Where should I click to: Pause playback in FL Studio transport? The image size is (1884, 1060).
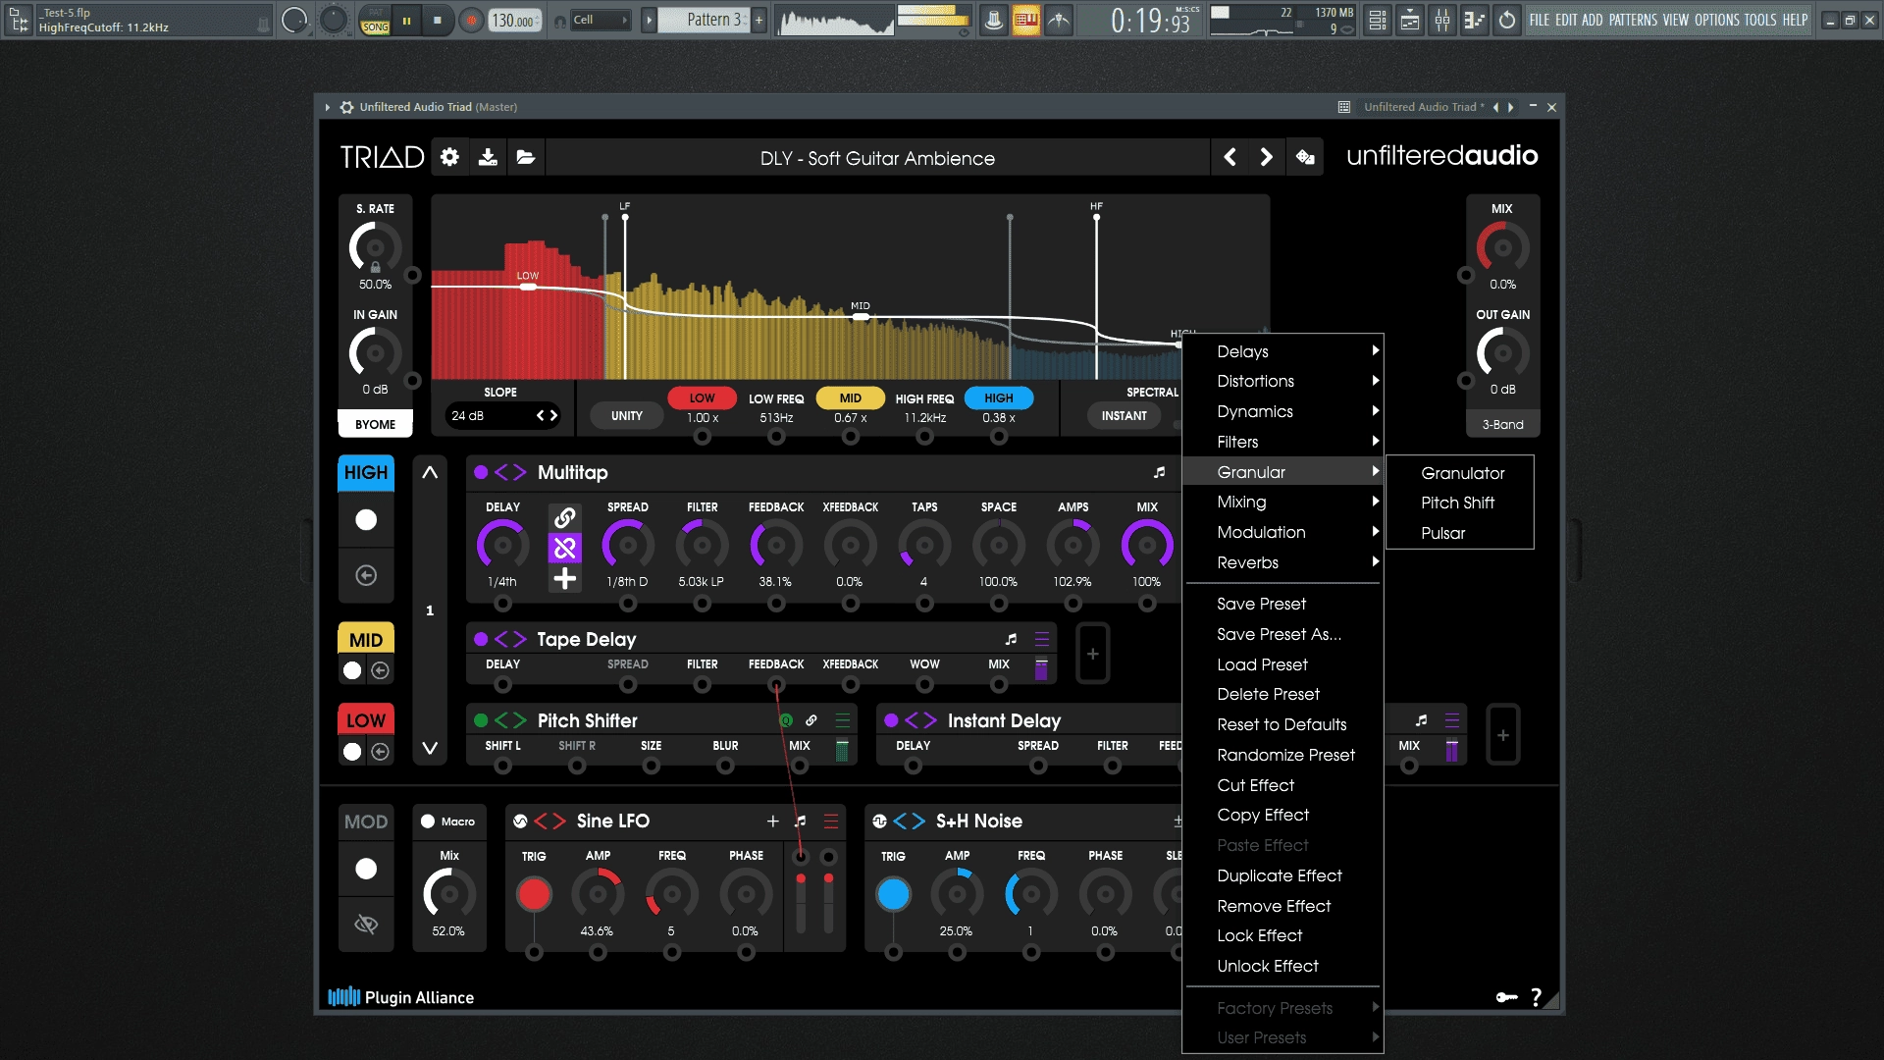(x=406, y=20)
